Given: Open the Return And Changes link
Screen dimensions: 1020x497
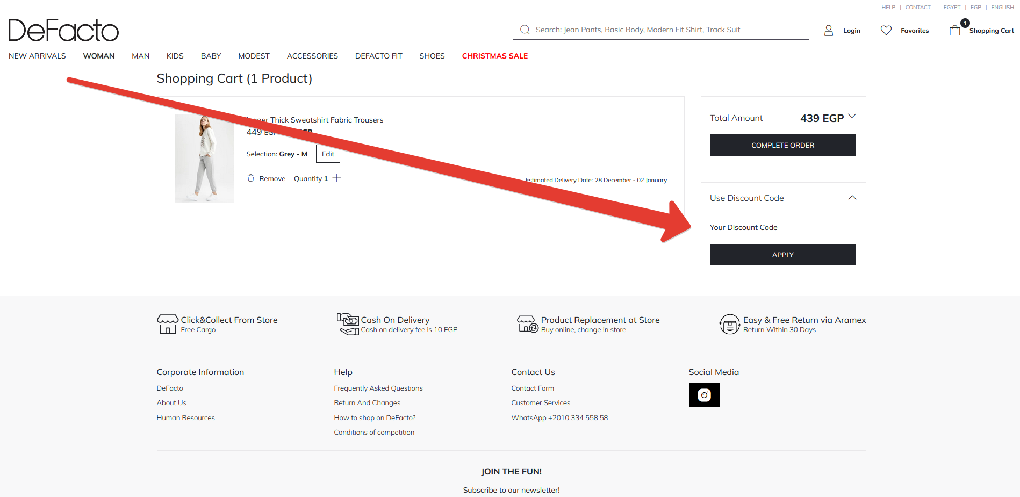Looking at the screenshot, I should click(x=367, y=402).
